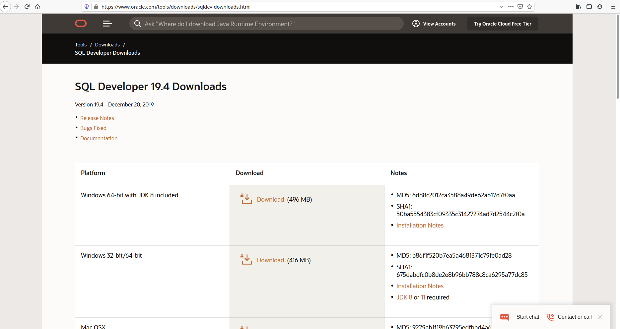Click the tracking protection shield icon
This screenshot has height=329, width=620.
point(87,7)
